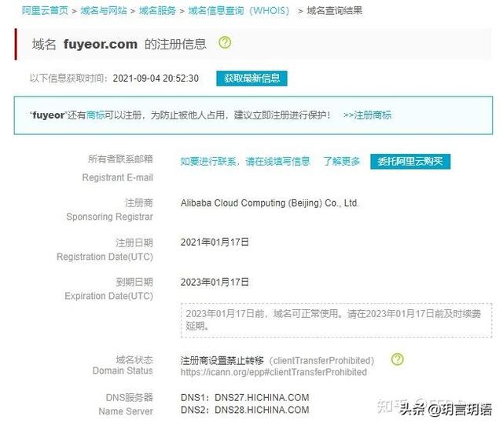Navigate to 域名信息查询 (WHOIS) breadcrumb
This screenshot has width=503, height=427.
click(x=239, y=10)
